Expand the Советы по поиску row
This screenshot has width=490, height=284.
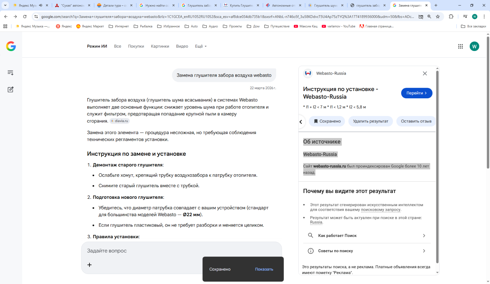[367, 251]
